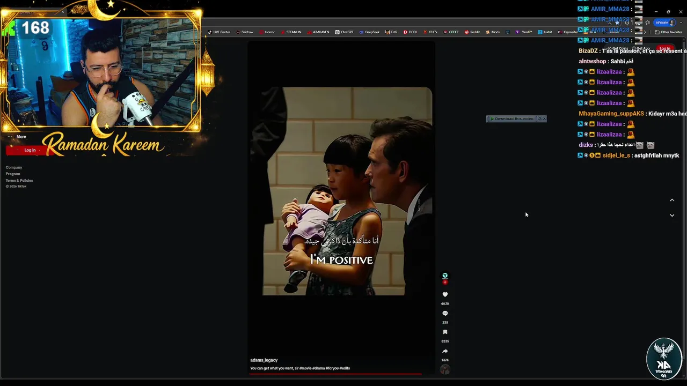Open the ChatGPT bookmark
Viewport: 687px width, 386px height.
click(x=344, y=32)
